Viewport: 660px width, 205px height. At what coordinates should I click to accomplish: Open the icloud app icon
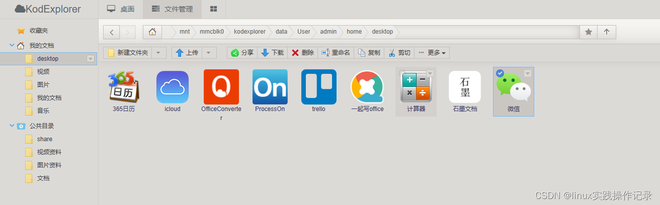click(x=173, y=87)
